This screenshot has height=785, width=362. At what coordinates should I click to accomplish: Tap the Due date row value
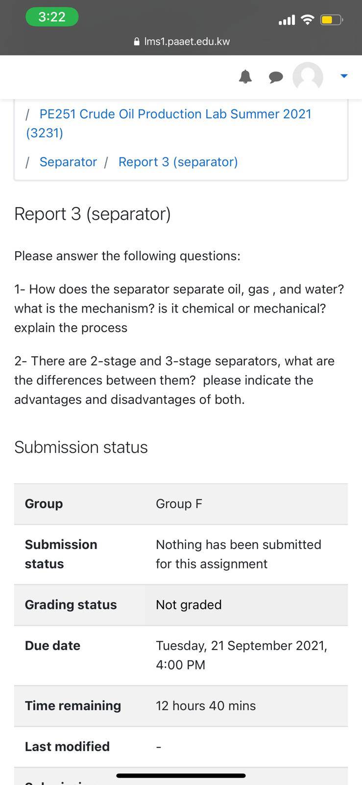pyautogui.click(x=241, y=655)
